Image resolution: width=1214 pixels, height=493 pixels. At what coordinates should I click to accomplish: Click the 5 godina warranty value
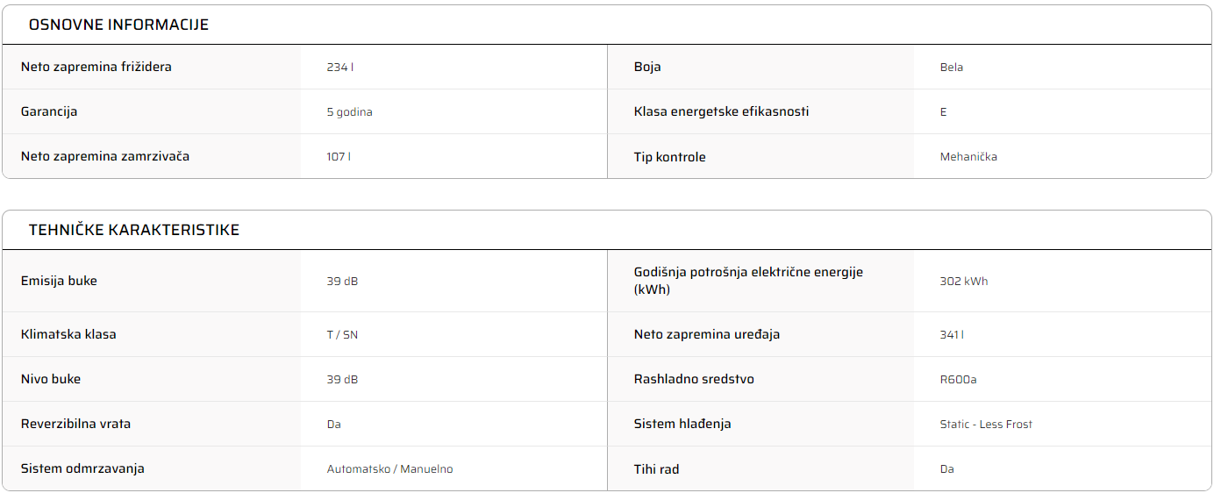(x=349, y=112)
